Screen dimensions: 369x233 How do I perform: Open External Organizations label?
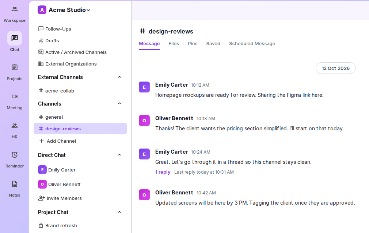[71, 64]
